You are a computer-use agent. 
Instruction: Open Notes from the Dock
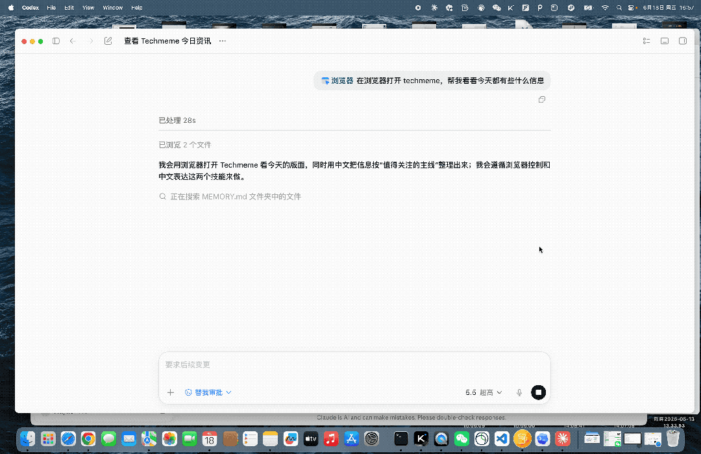(x=270, y=439)
